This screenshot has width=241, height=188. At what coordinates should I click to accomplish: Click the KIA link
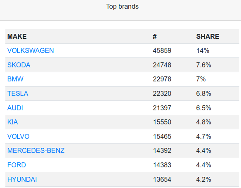pos(13,122)
